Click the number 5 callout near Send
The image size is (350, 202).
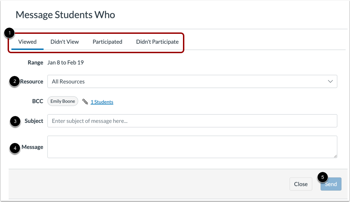click(322, 177)
